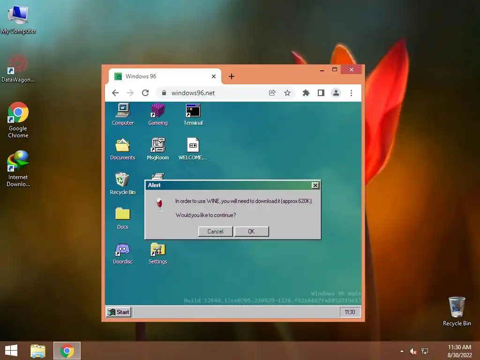Go forward in Chrome
This screenshot has width=480, height=360.
point(130,93)
